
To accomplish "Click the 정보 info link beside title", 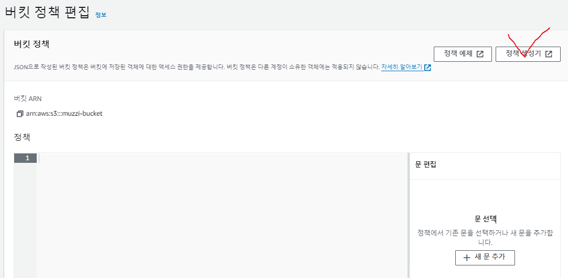I will (x=101, y=15).
